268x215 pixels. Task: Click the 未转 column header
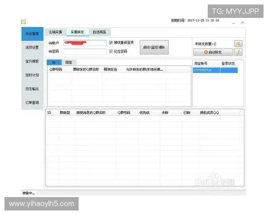[x=165, y=112]
